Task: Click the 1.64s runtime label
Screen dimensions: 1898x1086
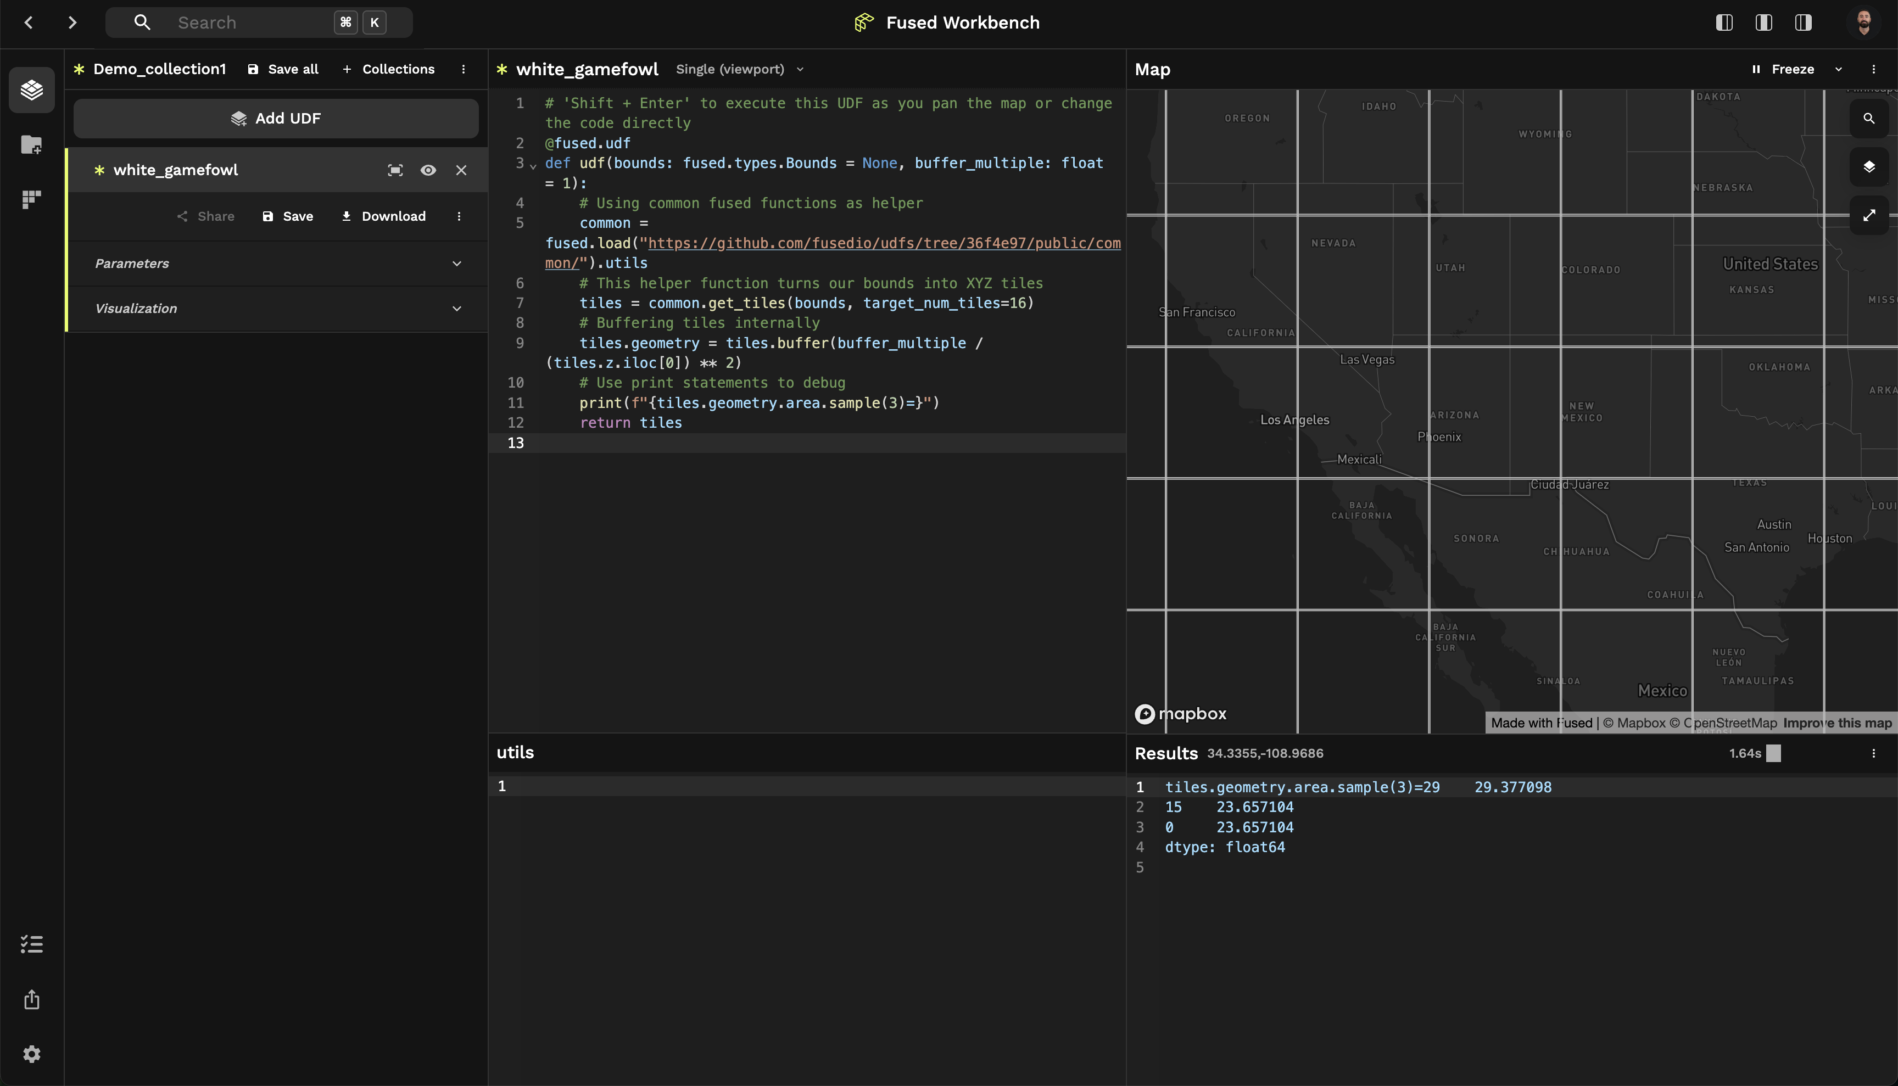Action: [1745, 753]
